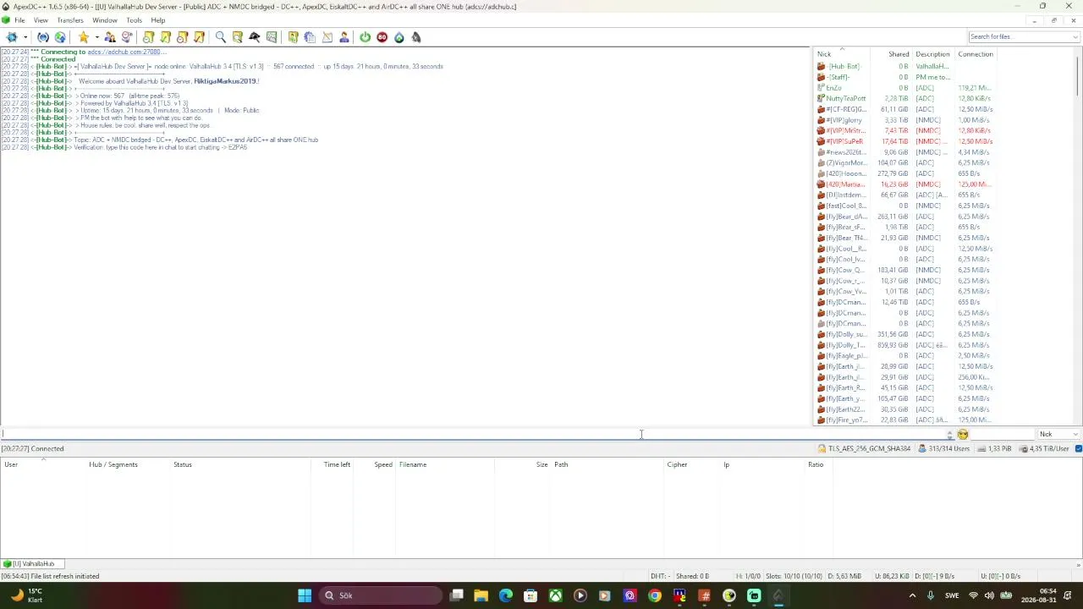Screen dimensions: 1083x609
Task: Expand the Public Hubs icon dropdown arrow
Action: click(25, 37)
